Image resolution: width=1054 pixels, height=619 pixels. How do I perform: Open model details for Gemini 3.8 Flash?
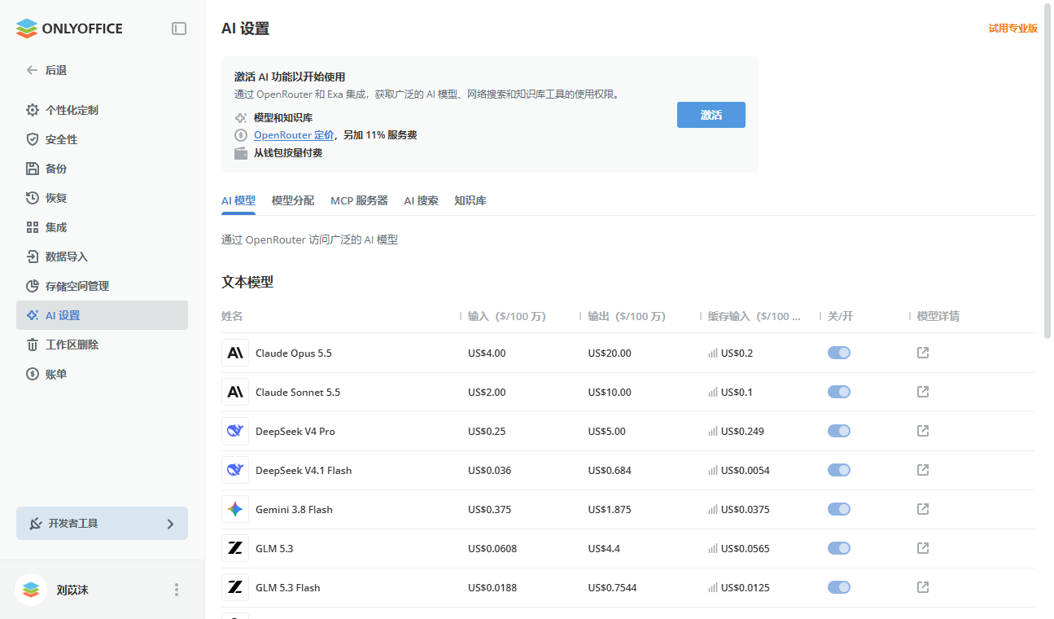[x=923, y=509]
